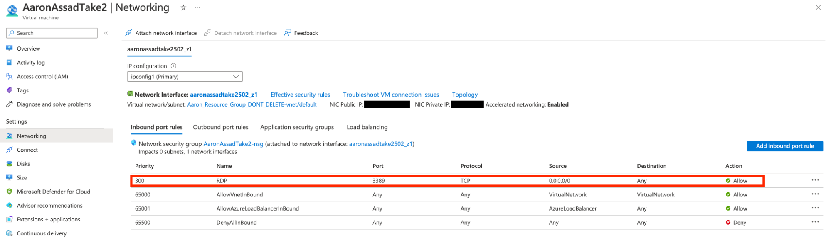The image size is (831, 240).
Task: Click the favorite star icon next to title
Action: click(x=183, y=7)
